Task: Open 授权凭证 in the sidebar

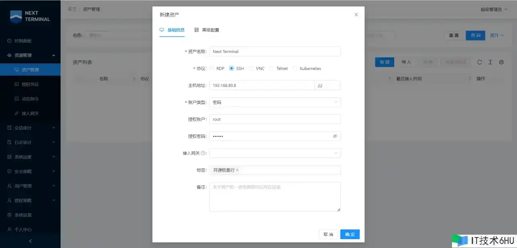Action: pyautogui.click(x=30, y=84)
